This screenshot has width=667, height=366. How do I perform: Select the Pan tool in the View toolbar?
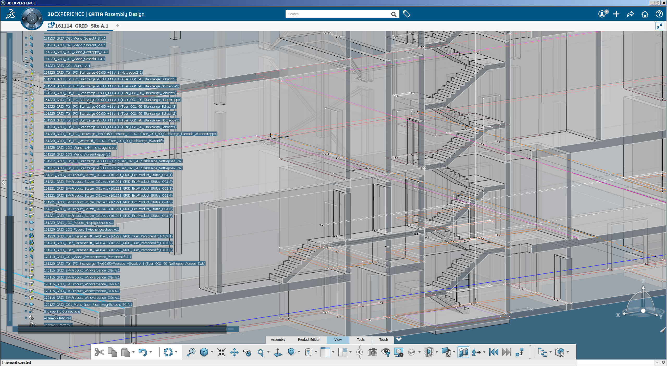(234, 352)
